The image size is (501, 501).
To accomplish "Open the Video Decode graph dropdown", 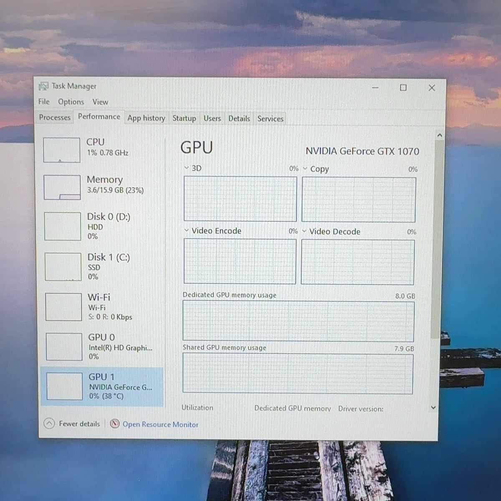I will click(x=304, y=231).
